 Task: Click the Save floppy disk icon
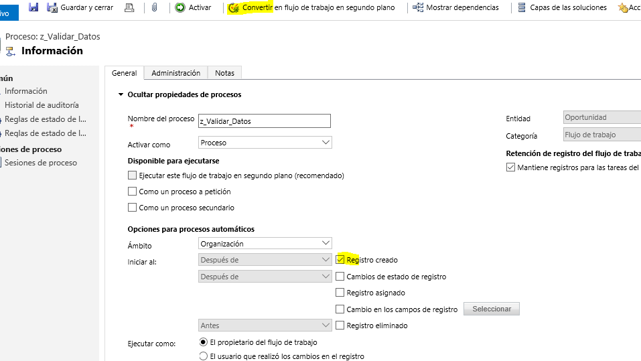click(x=33, y=7)
